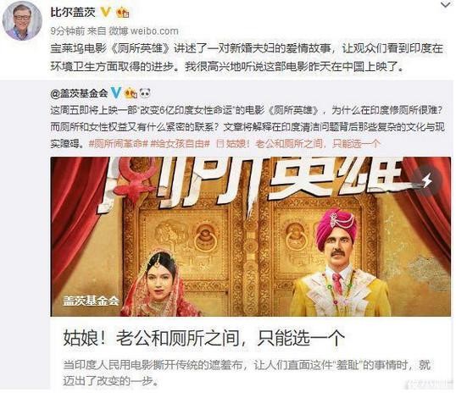Click the 盖茨基金会 watermark on poster

91,301
